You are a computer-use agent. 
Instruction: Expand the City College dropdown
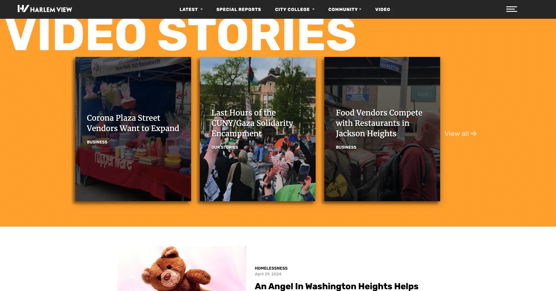pyautogui.click(x=295, y=9)
